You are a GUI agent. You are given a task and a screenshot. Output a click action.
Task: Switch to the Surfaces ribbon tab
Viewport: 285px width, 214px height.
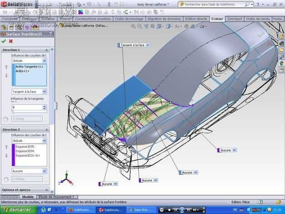pyautogui.click(x=48, y=19)
